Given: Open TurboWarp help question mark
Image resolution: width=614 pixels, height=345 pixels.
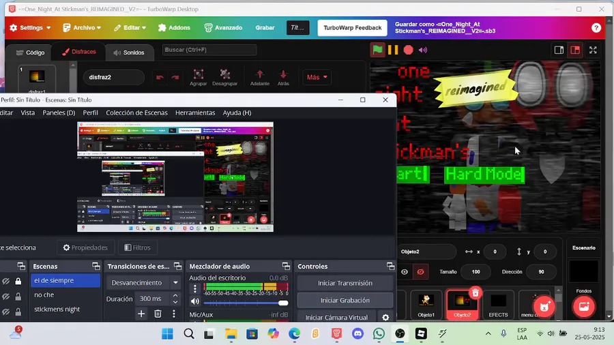Looking at the screenshot, I should 596,28.
